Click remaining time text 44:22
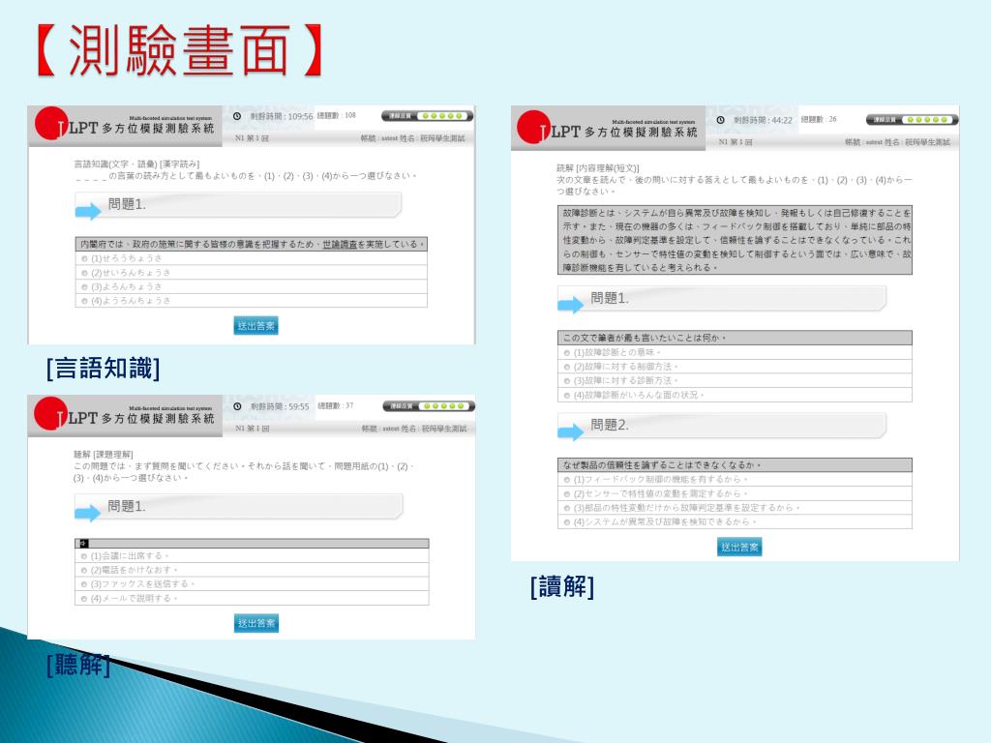The height and width of the screenshot is (743, 991). [x=764, y=120]
